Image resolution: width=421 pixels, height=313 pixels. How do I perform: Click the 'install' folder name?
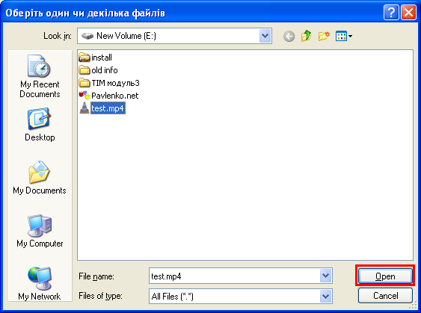(102, 58)
